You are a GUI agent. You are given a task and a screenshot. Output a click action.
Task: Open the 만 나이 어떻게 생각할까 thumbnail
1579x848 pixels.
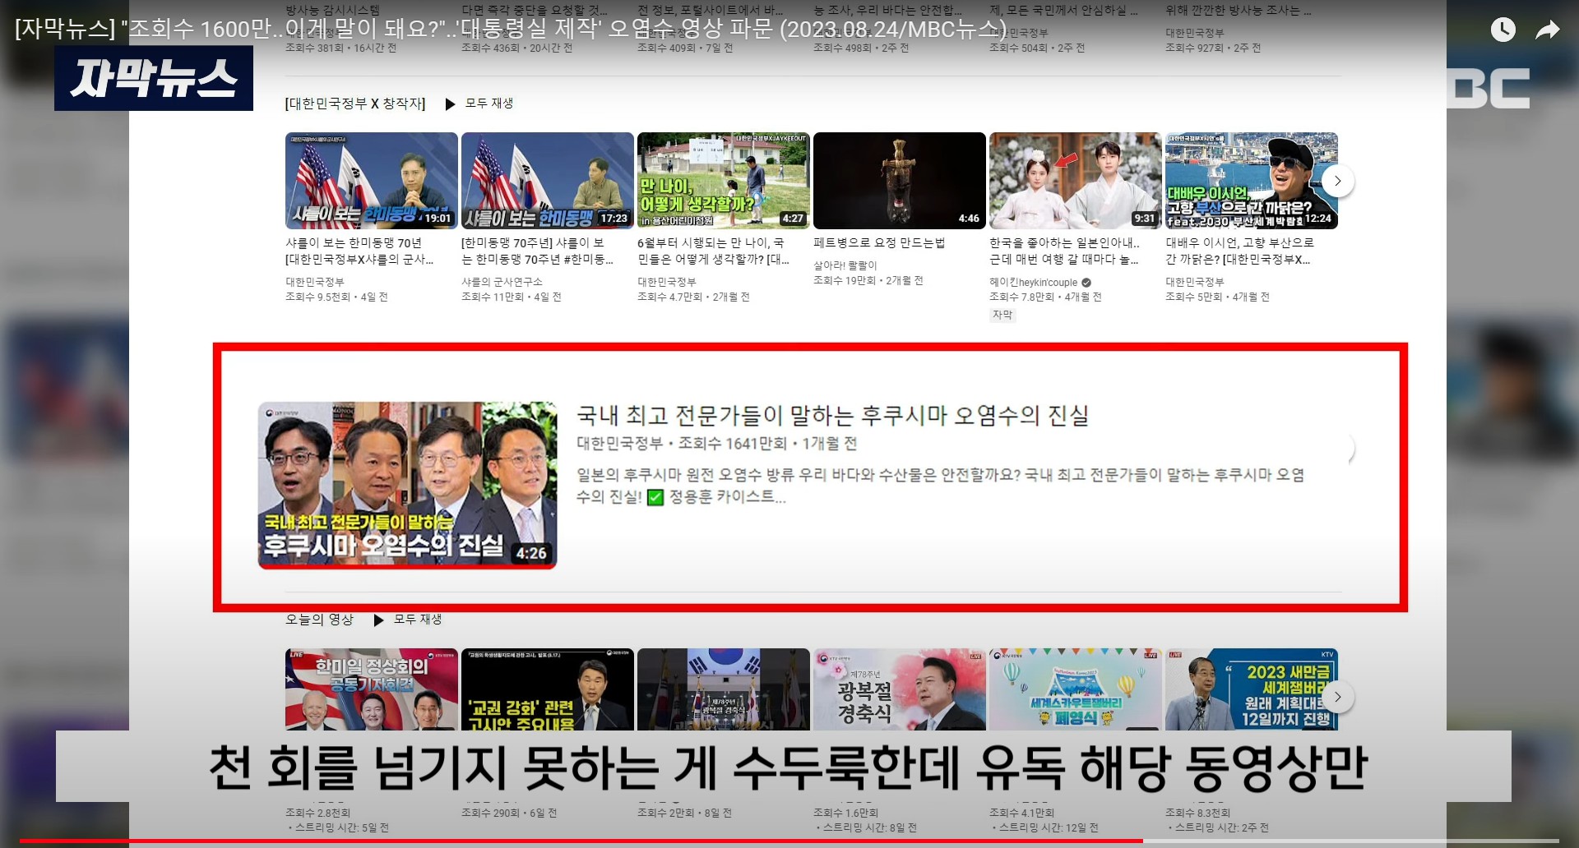[723, 181]
